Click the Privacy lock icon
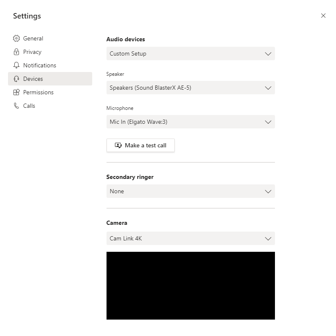This screenshot has height=336, width=336. point(16,52)
